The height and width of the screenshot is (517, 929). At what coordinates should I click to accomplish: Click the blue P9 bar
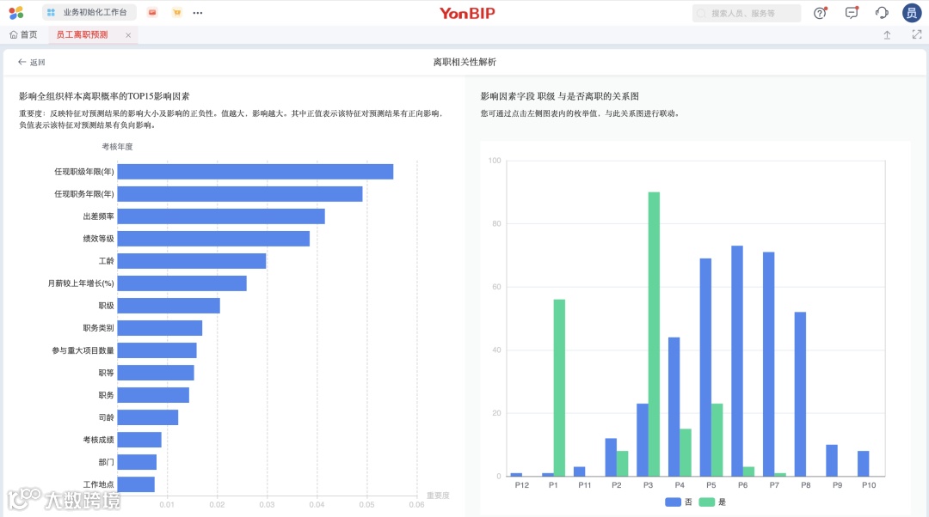coord(832,460)
